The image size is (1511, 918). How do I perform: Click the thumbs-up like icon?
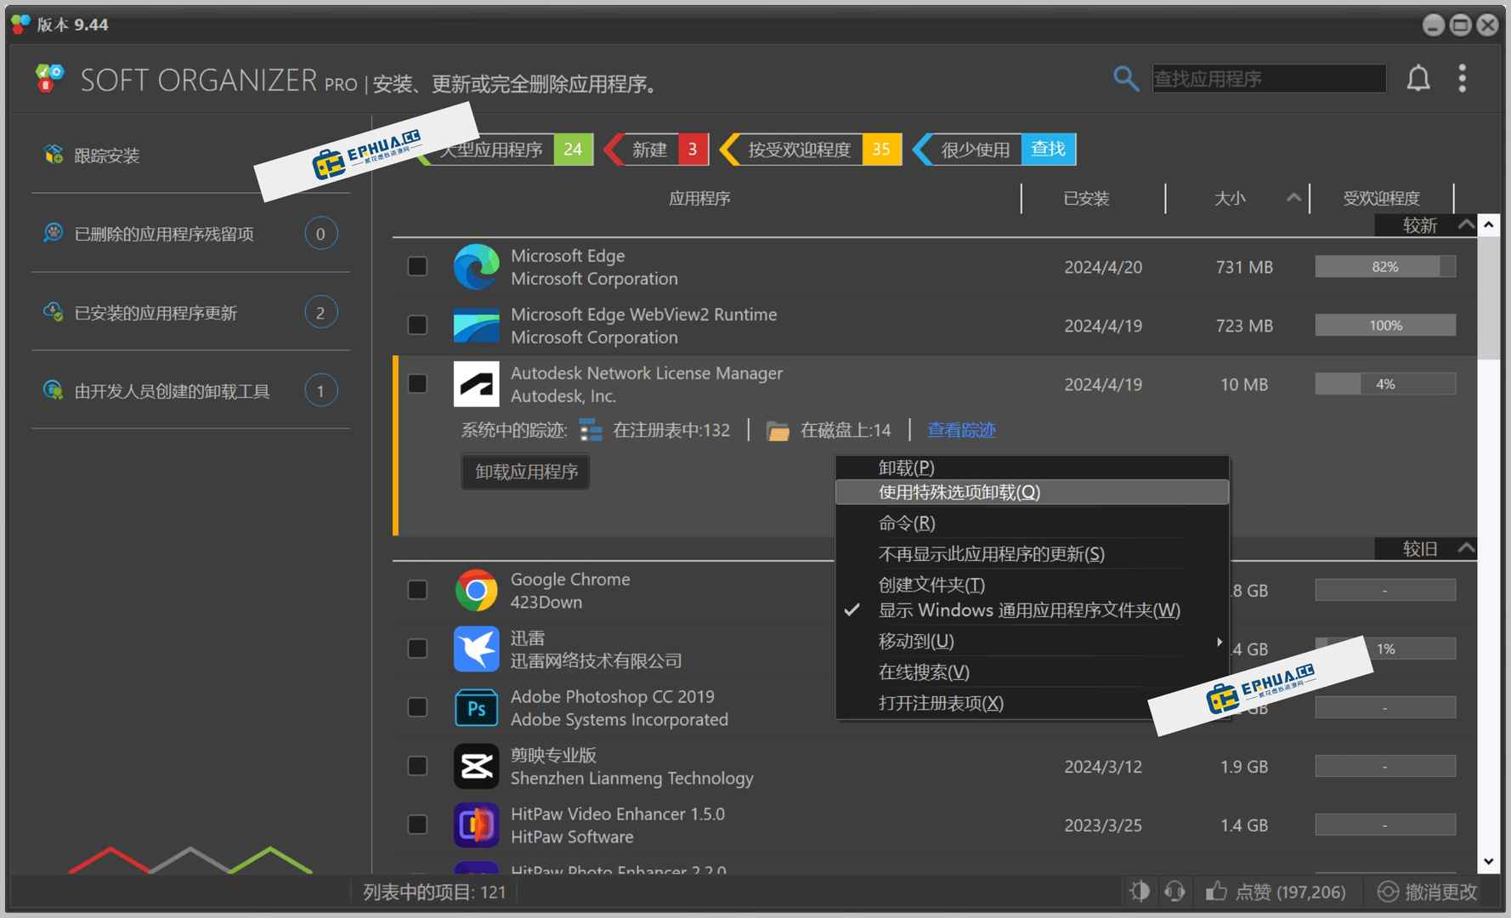[x=1215, y=891]
